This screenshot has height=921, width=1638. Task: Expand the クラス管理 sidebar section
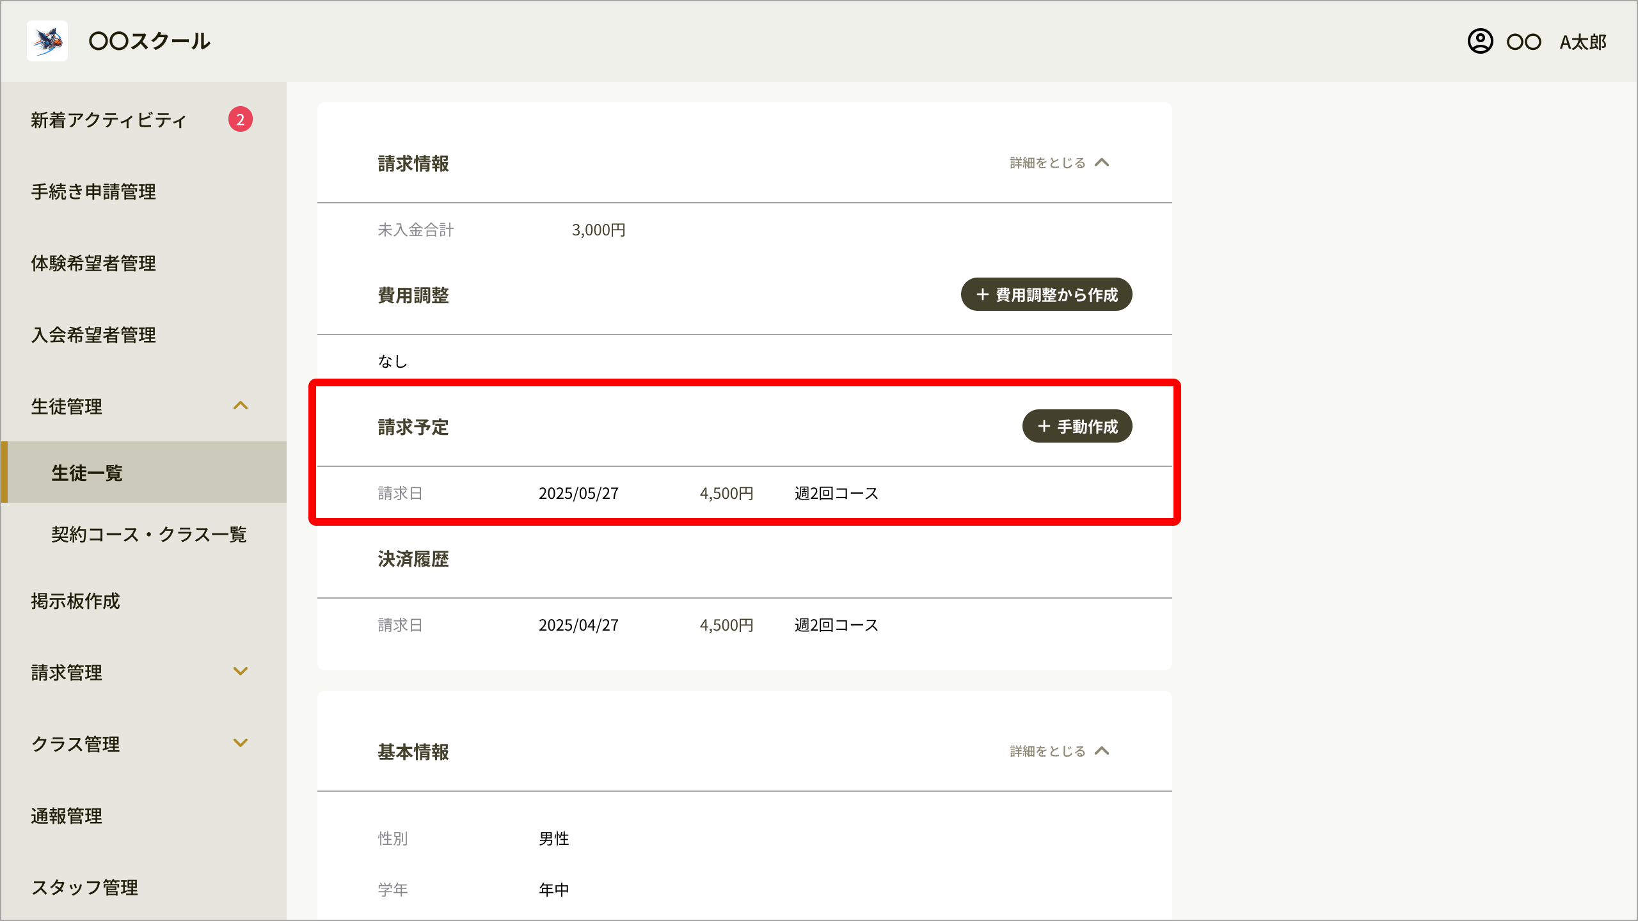point(240,743)
